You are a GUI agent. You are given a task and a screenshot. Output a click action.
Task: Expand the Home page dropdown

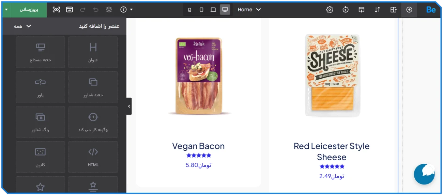click(249, 10)
